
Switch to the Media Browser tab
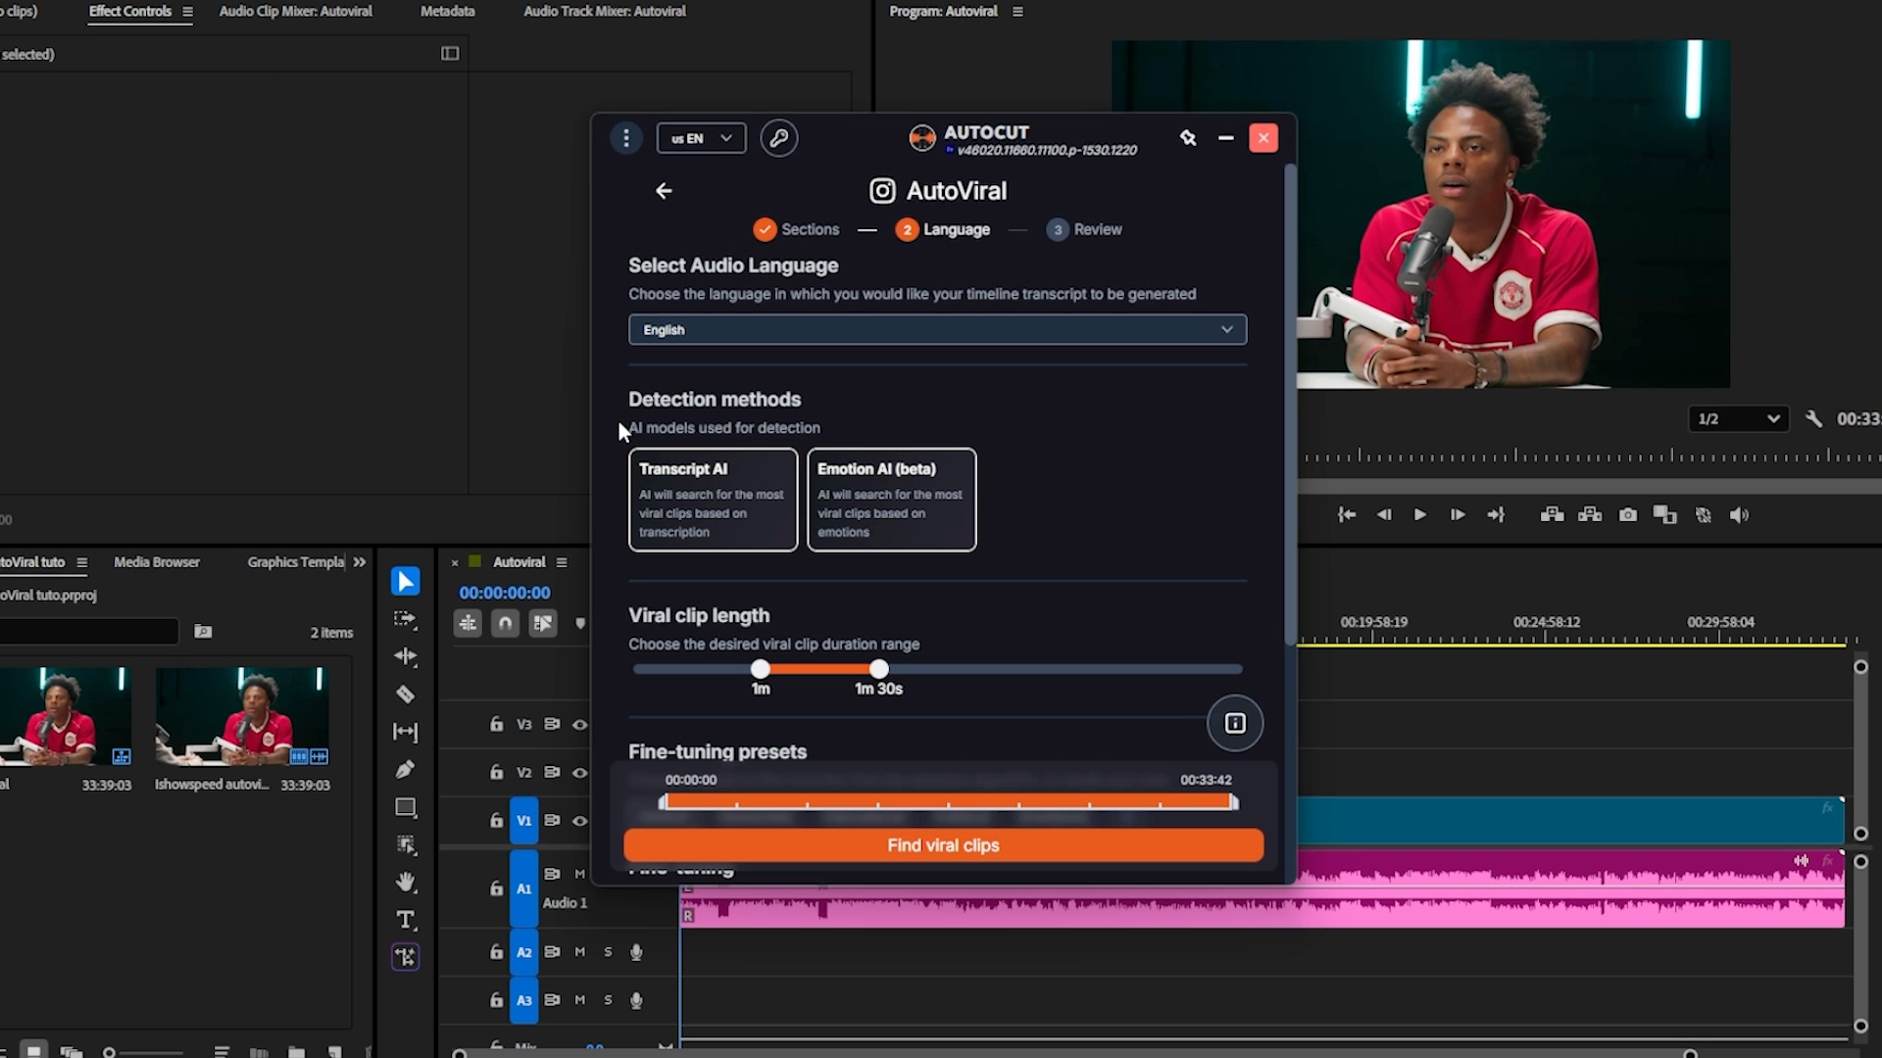click(x=157, y=562)
